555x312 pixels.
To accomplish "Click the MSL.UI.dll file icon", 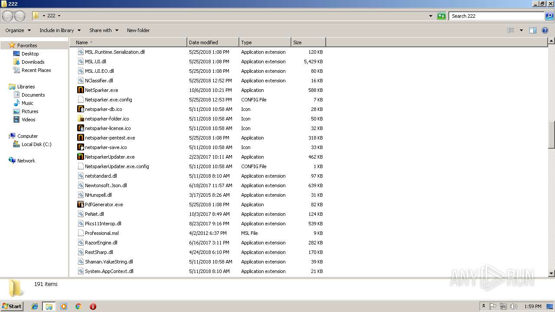I will [x=80, y=62].
